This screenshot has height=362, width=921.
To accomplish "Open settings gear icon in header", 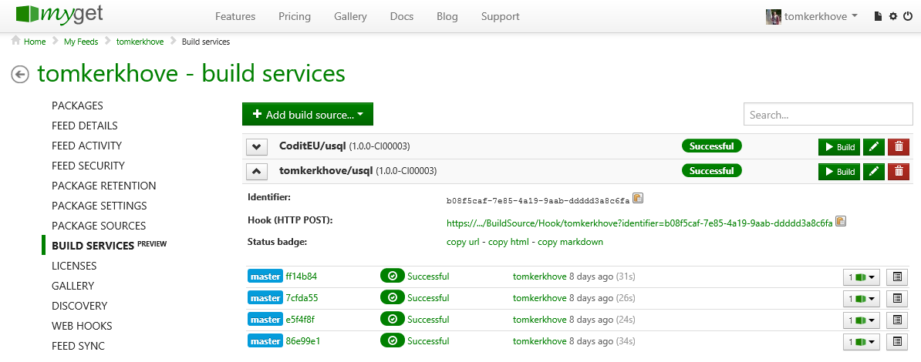I will tap(892, 16).
